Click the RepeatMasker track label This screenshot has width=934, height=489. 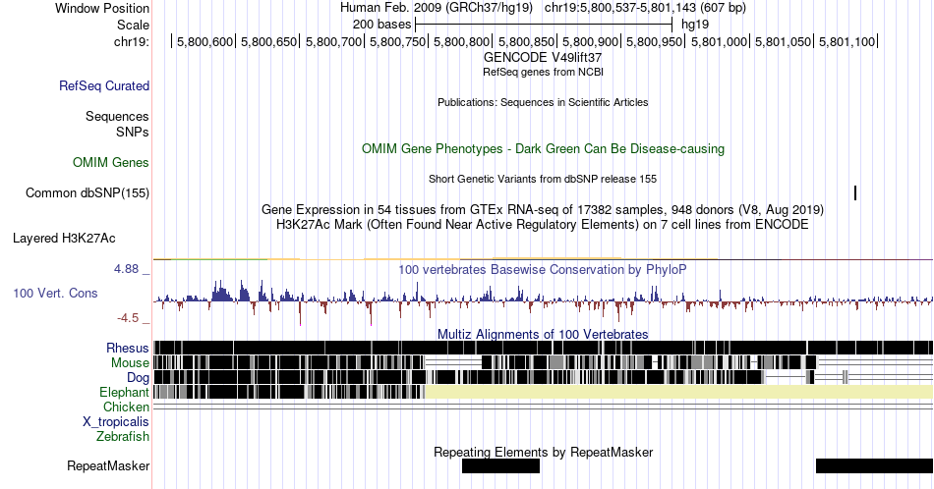click(x=108, y=465)
